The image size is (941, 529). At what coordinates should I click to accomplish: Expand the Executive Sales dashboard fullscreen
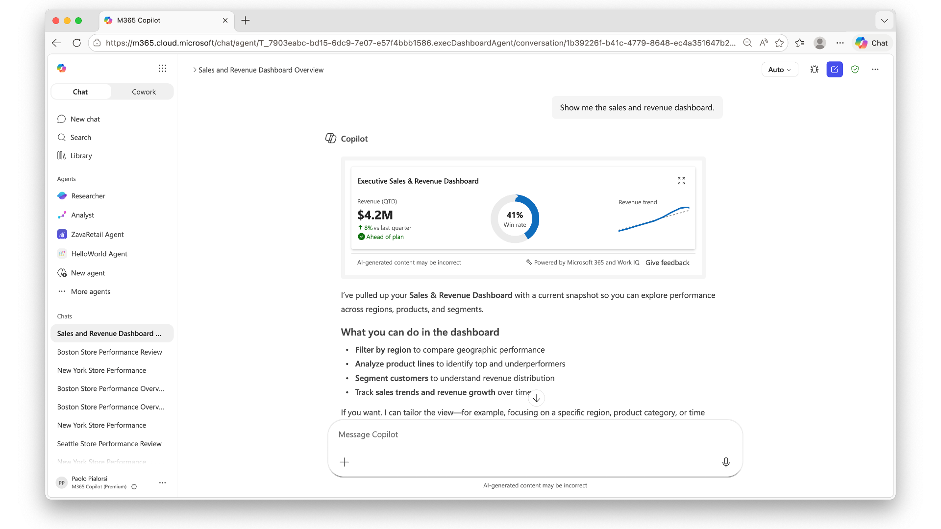(x=681, y=181)
